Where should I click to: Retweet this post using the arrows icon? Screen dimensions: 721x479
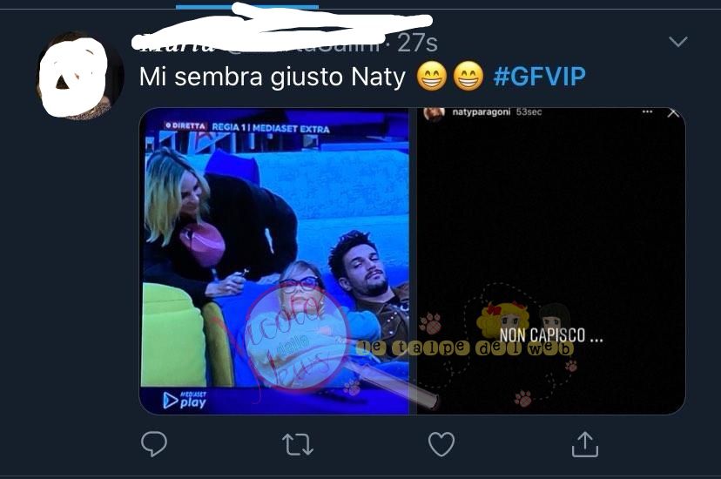click(298, 444)
